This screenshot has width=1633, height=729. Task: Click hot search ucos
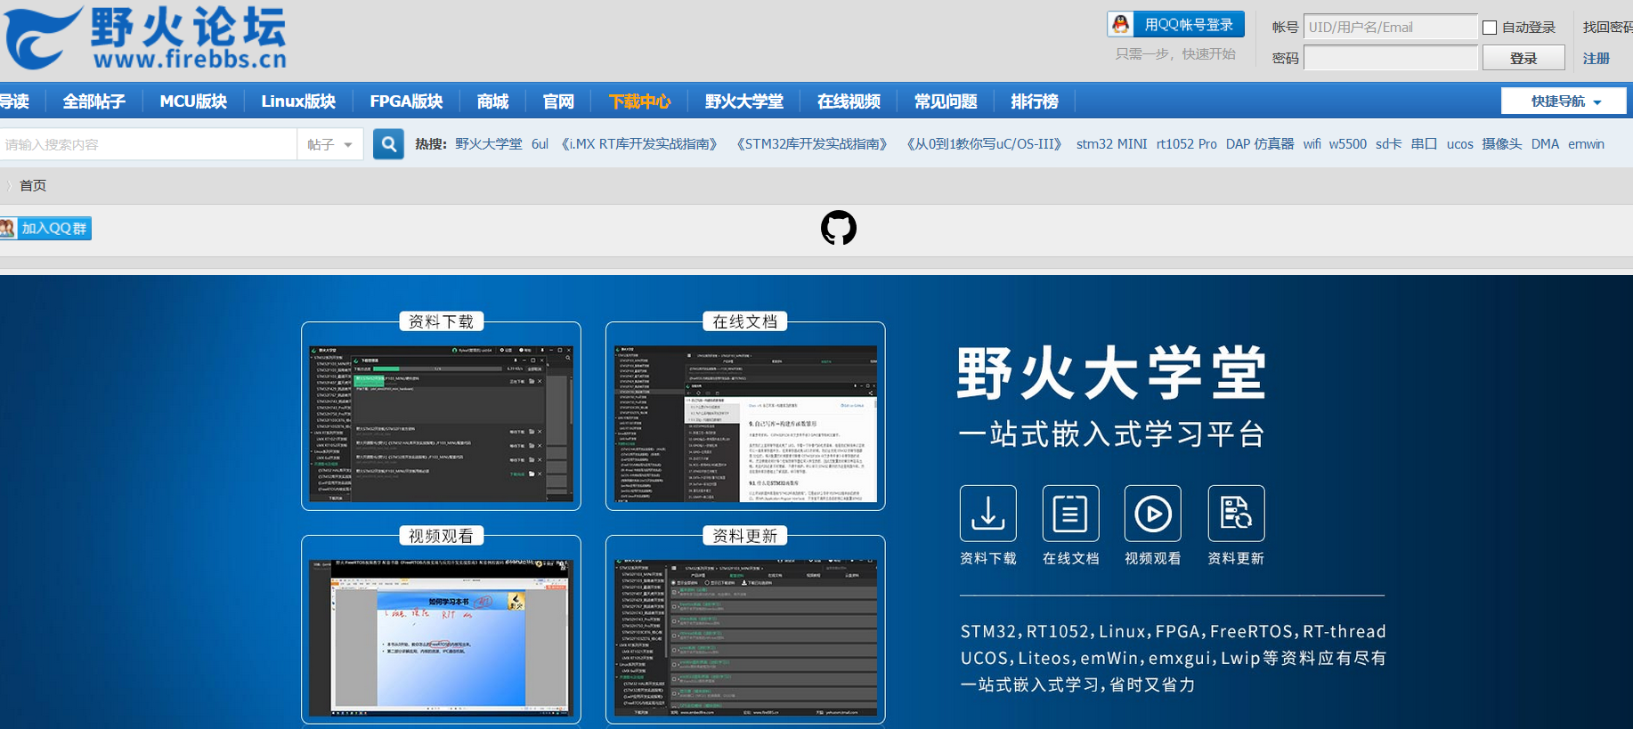tap(1459, 144)
